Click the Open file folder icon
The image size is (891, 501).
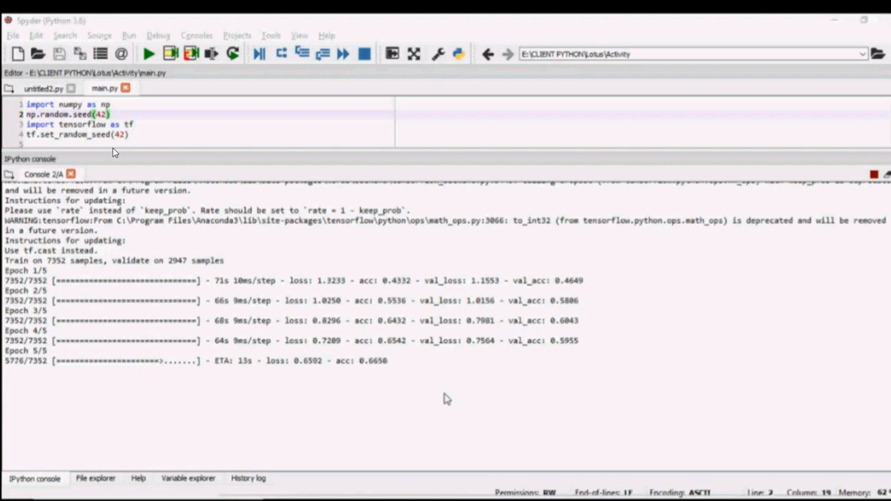[38, 54]
